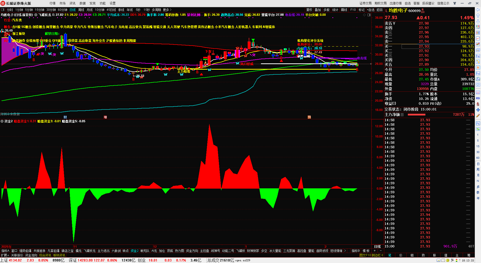Switch to 15-minute period in sidebar
Screen dimensions: 481x263
pyautogui.click(x=478, y=146)
